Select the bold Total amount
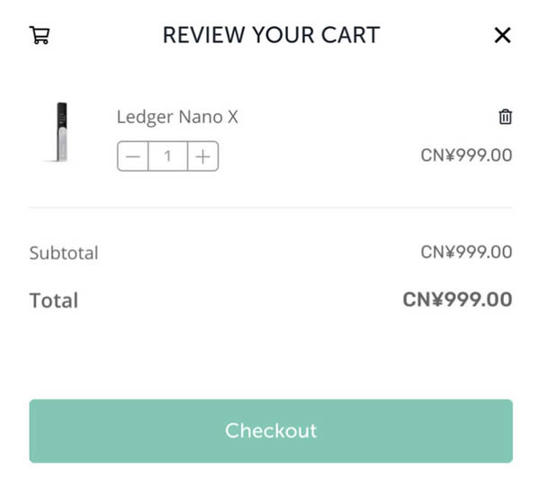The image size is (540, 488). click(x=457, y=299)
